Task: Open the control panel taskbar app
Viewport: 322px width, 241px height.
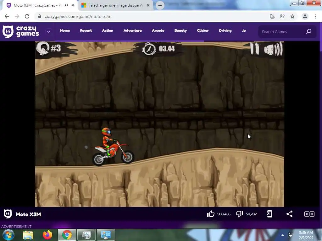Action: (x=106, y=235)
